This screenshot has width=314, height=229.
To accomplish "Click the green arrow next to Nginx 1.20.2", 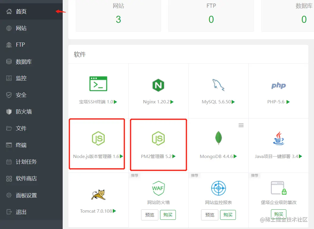I will tap(172, 102).
